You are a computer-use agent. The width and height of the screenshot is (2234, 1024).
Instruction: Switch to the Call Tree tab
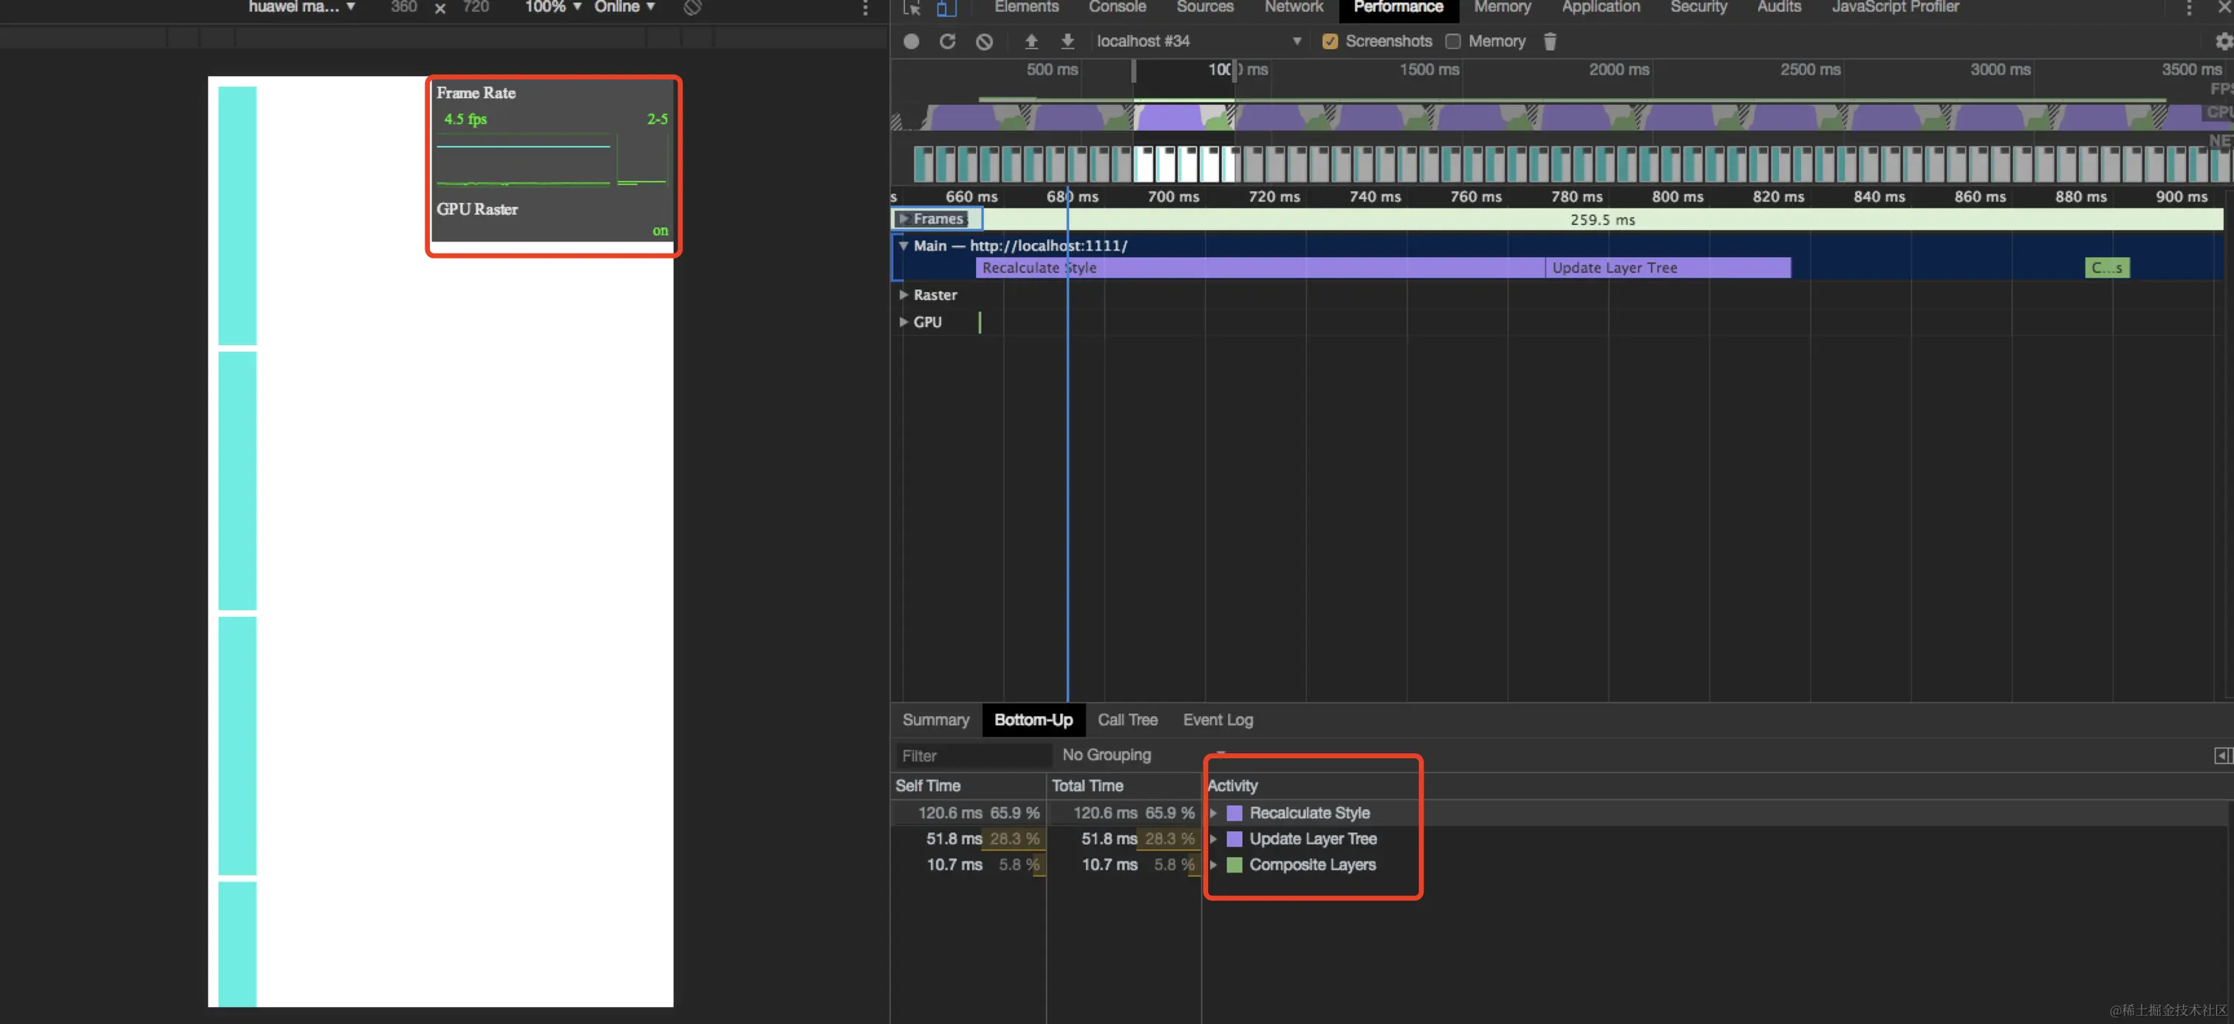1127,720
